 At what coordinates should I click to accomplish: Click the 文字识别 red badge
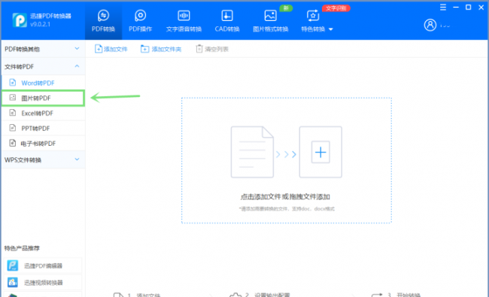click(x=336, y=8)
